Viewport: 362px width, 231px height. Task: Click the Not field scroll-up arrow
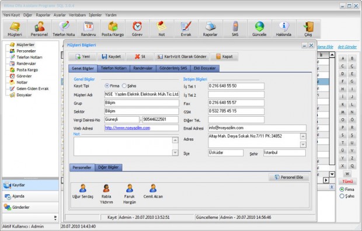(175, 140)
